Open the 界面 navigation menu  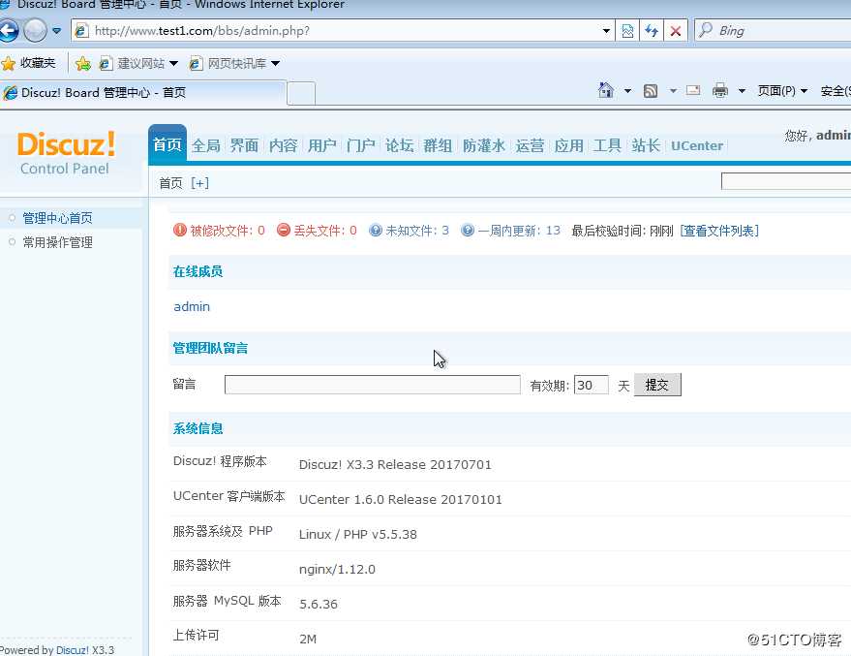[x=244, y=145]
